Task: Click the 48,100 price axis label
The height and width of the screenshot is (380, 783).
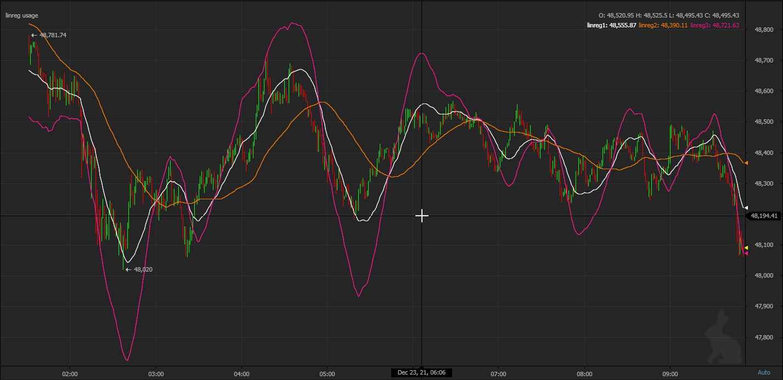Action: tap(764, 245)
